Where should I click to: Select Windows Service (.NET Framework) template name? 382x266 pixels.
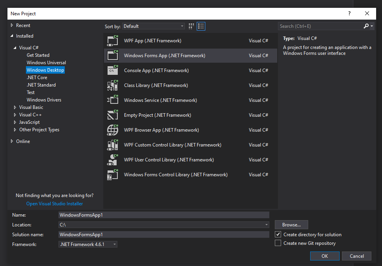click(x=160, y=100)
